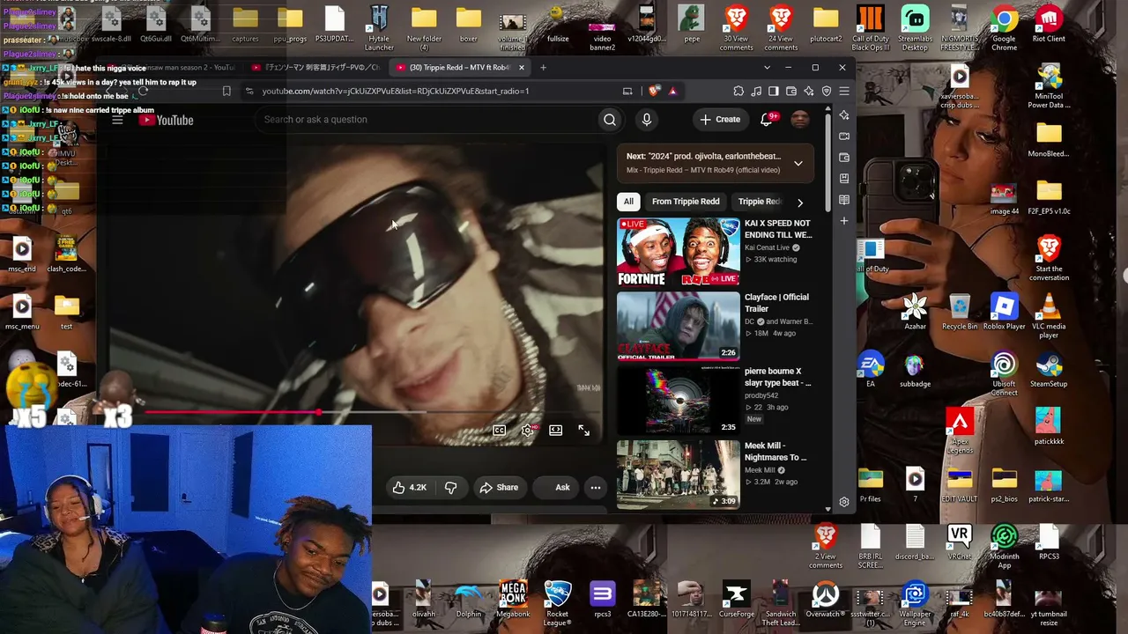The image size is (1128, 634).
Task: Select the VLC media player shortcut
Action: pos(1049,317)
